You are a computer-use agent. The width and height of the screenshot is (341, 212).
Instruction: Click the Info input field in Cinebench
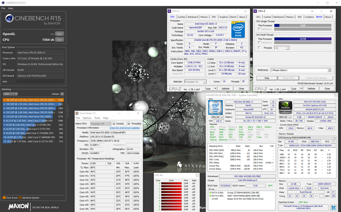(40, 82)
